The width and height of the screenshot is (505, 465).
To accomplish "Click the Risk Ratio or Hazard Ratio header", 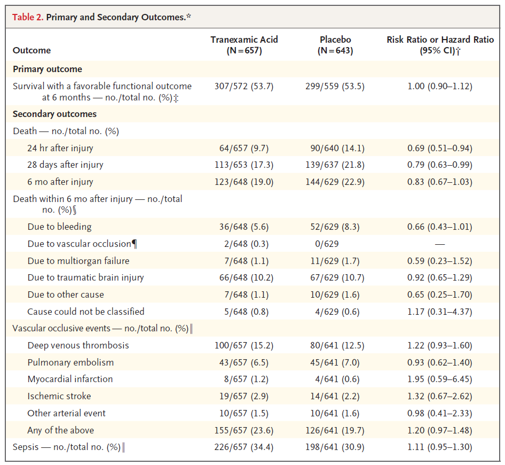I will pos(440,45).
